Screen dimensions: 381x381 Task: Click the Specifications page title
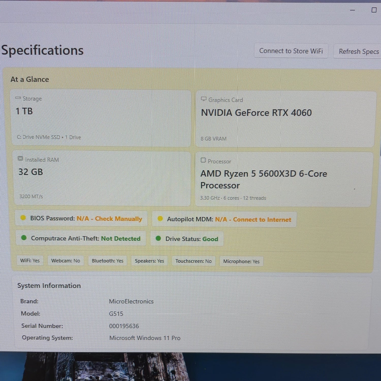pos(42,50)
